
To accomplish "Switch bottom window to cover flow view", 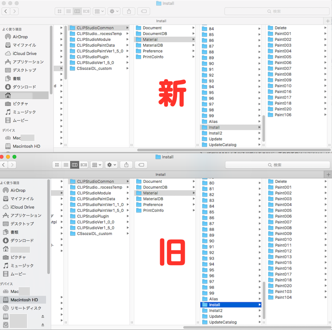I will pyautogui.click(x=84, y=165).
